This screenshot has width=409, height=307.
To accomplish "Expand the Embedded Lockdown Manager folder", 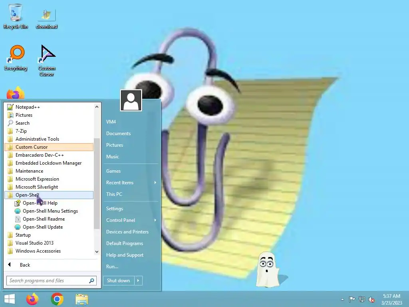I will pos(49,163).
